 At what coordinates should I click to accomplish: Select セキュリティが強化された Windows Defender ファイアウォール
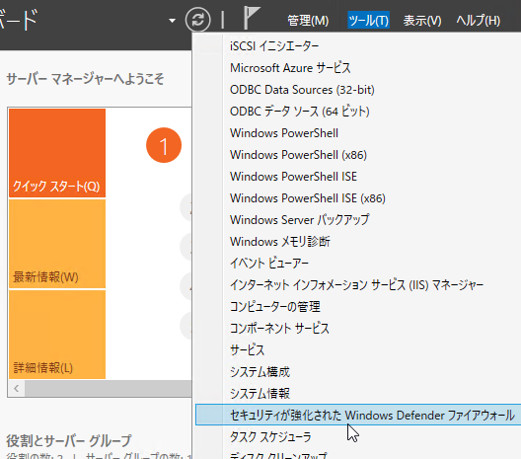pos(358,415)
